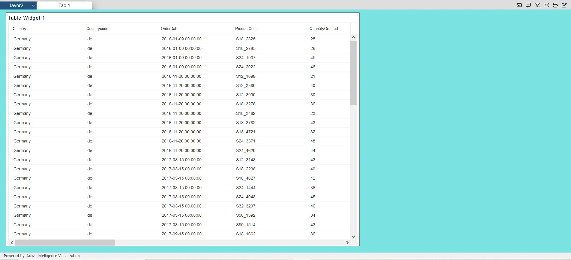This screenshot has height=260, width=571.
Task: Select the cell with product S18_2325
Action: coord(246,39)
